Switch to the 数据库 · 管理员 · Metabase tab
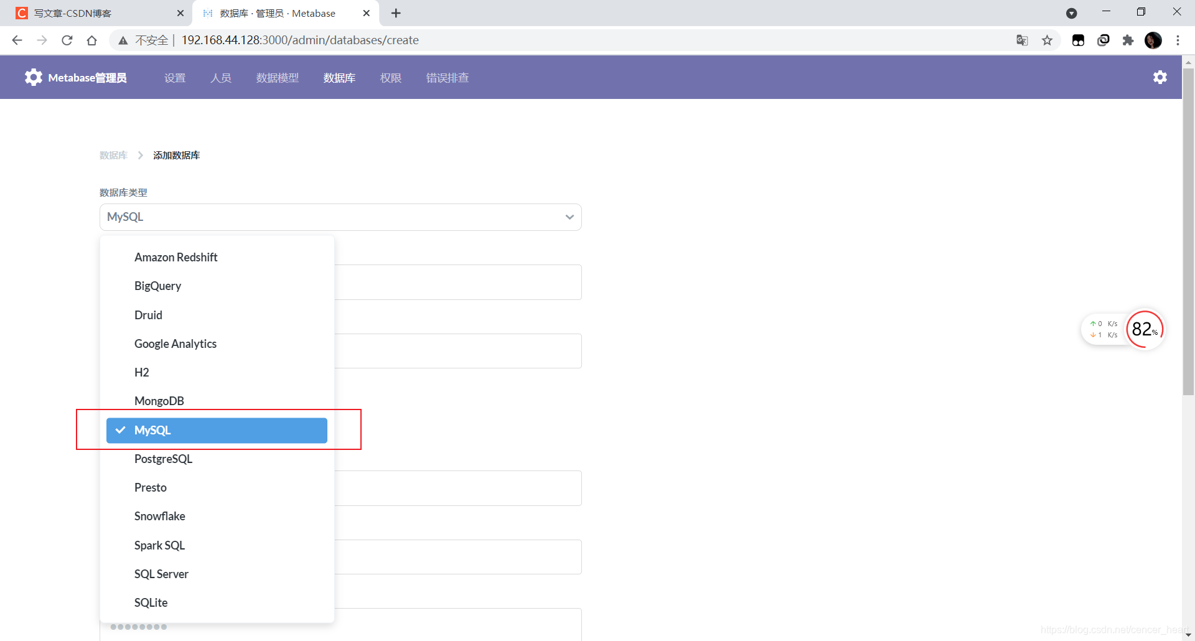 pos(286,13)
